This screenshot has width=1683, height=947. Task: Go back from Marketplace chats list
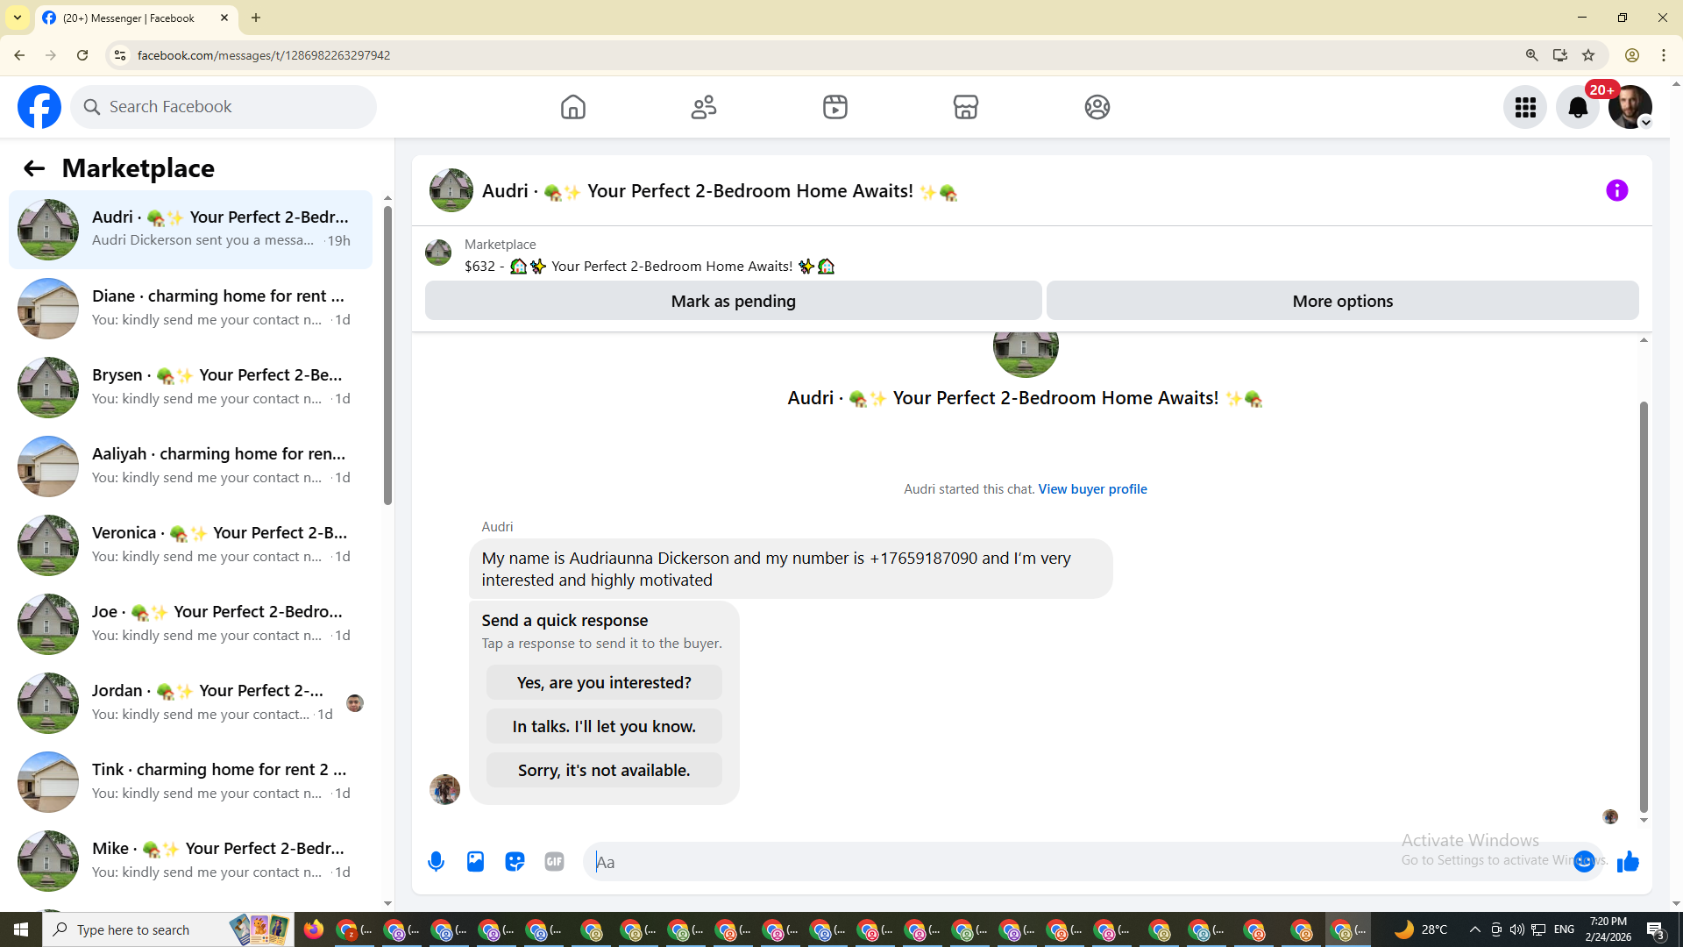coord(33,168)
